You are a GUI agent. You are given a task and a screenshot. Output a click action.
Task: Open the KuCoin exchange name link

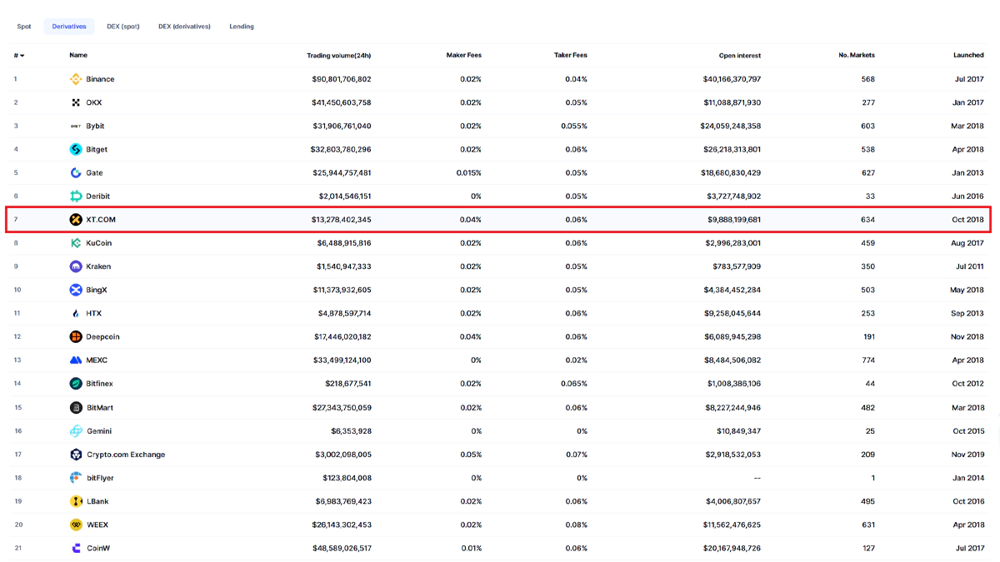(98, 243)
